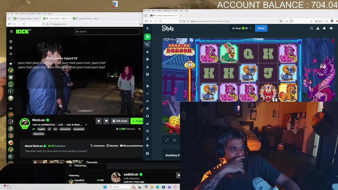Image resolution: width=338 pixels, height=190 pixels.
Task: Open Following heading with heart icon
Action: (78, 165)
